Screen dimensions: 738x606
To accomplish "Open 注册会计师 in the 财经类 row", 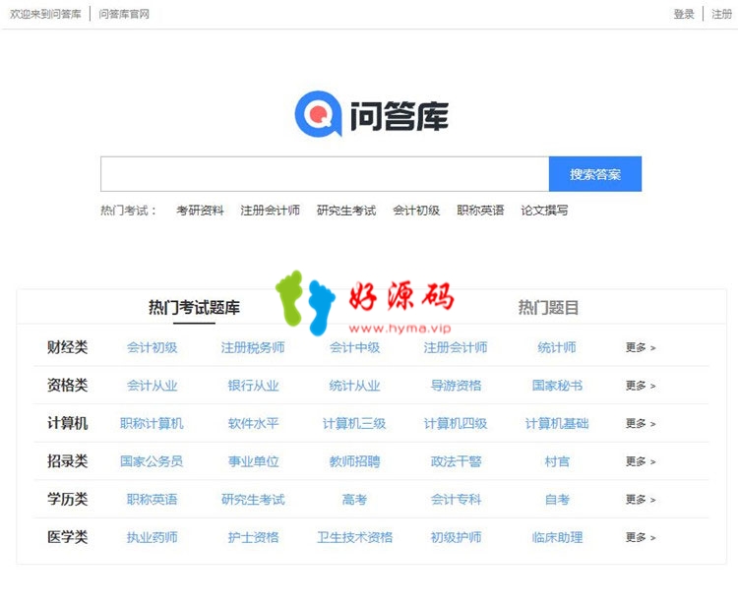I will point(456,347).
